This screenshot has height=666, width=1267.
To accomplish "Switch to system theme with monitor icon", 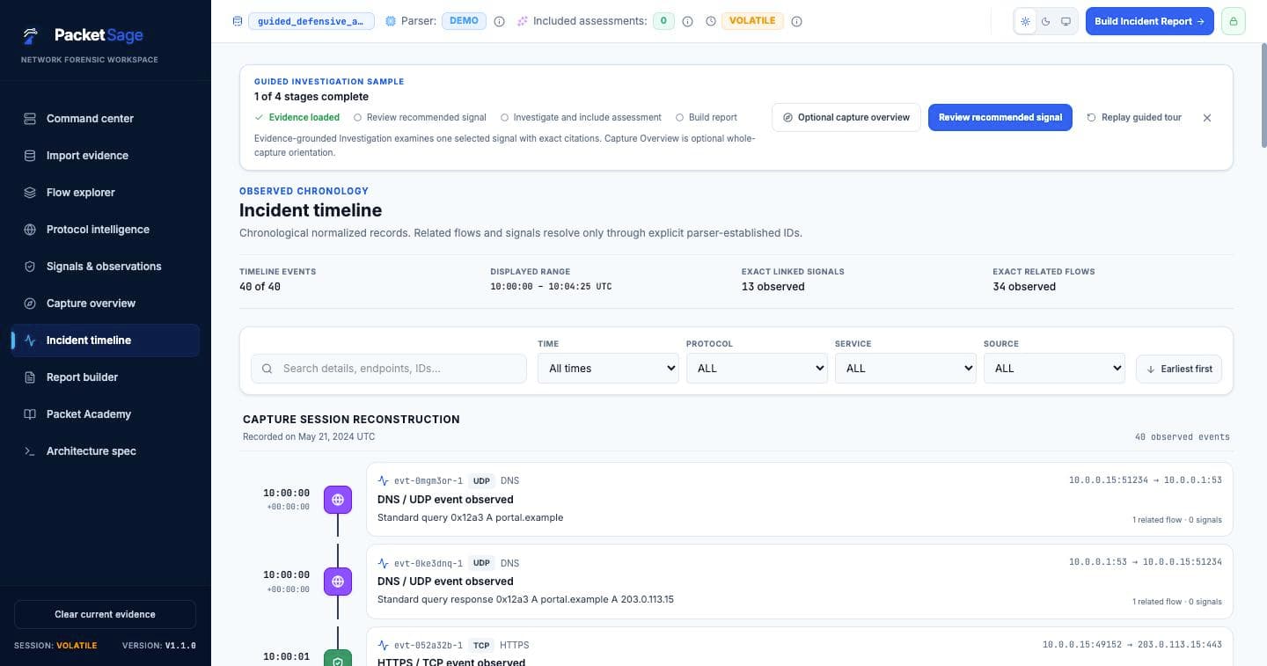I will [x=1066, y=21].
